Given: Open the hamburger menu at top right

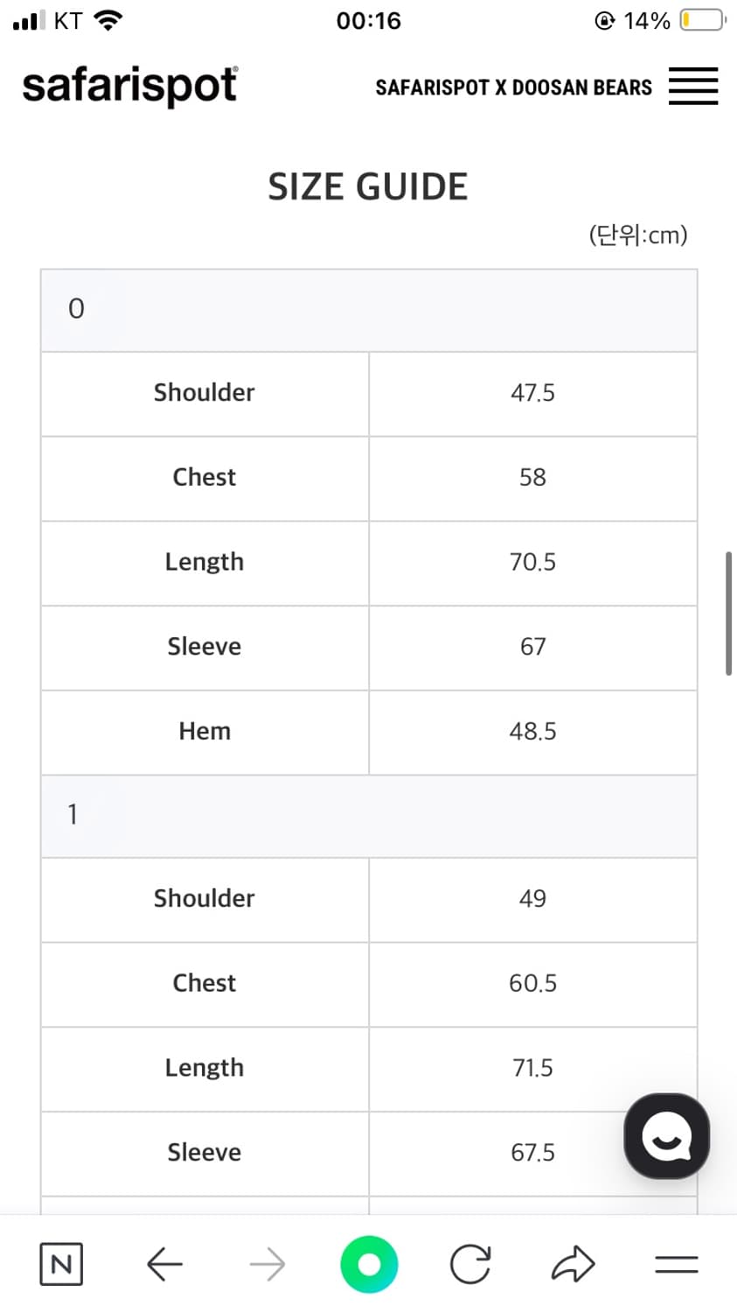Looking at the screenshot, I should 693,87.
